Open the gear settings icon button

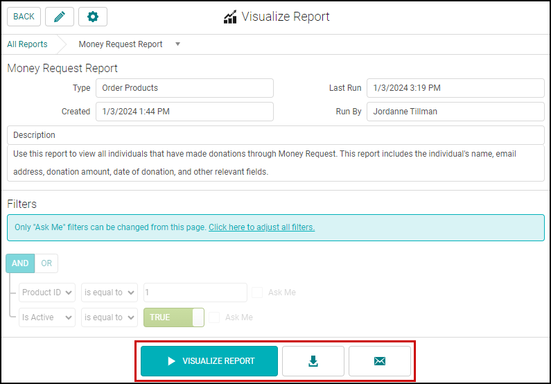coord(93,17)
